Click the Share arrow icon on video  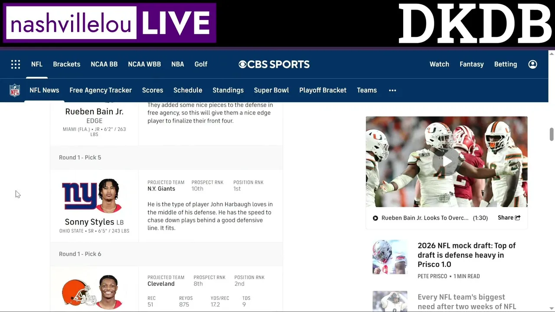coord(517,218)
